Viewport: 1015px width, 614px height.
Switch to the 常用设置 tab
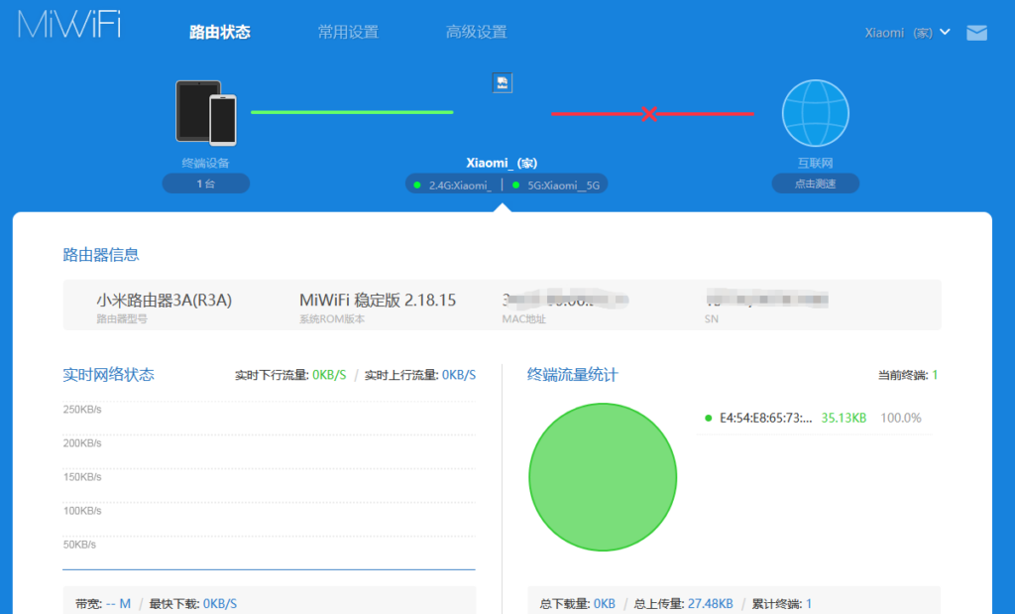348,32
